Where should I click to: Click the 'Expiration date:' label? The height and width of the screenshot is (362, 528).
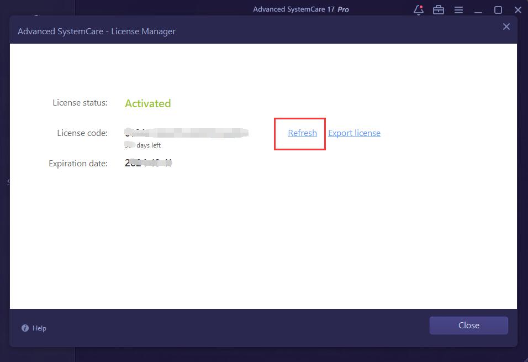(x=78, y=164)
